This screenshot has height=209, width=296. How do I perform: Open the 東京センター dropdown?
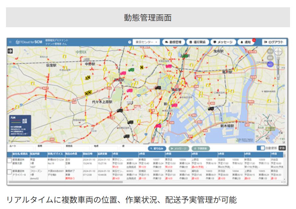point(146,42)
